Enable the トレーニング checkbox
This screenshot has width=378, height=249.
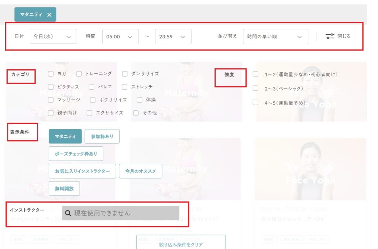click(x=79, y=74)
